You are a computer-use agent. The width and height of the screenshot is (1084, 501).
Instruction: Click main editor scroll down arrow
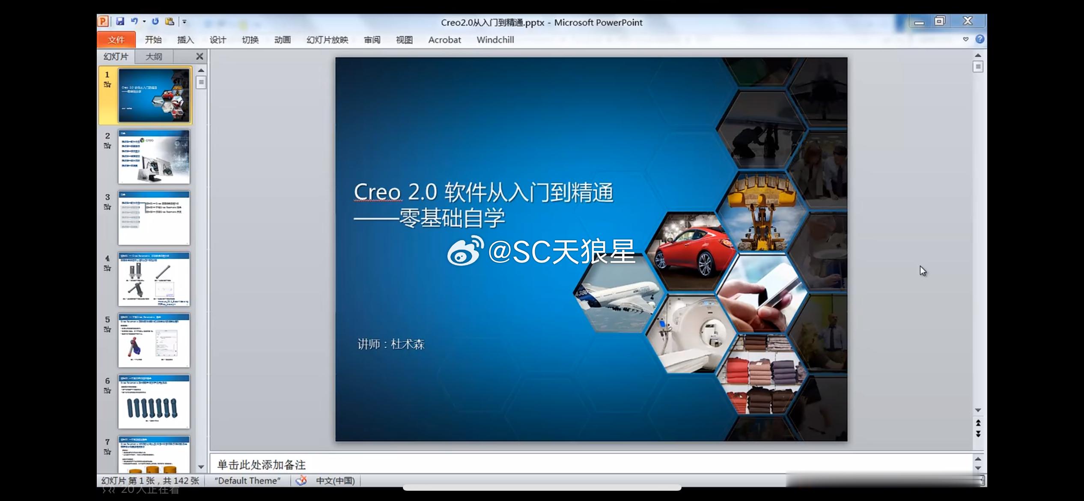(x=978, y=410)
